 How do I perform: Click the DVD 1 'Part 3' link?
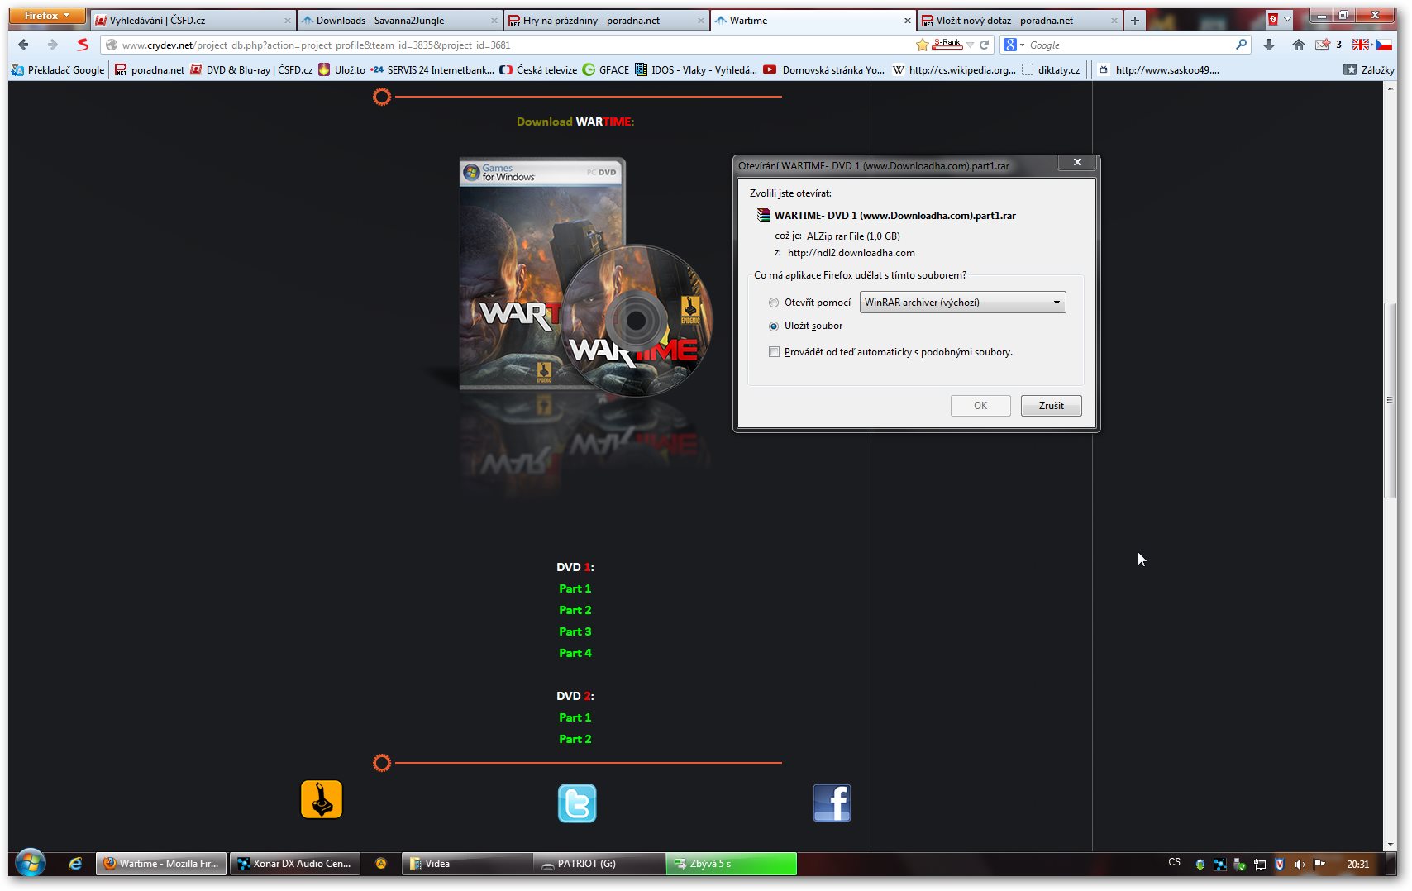point(575,631)
